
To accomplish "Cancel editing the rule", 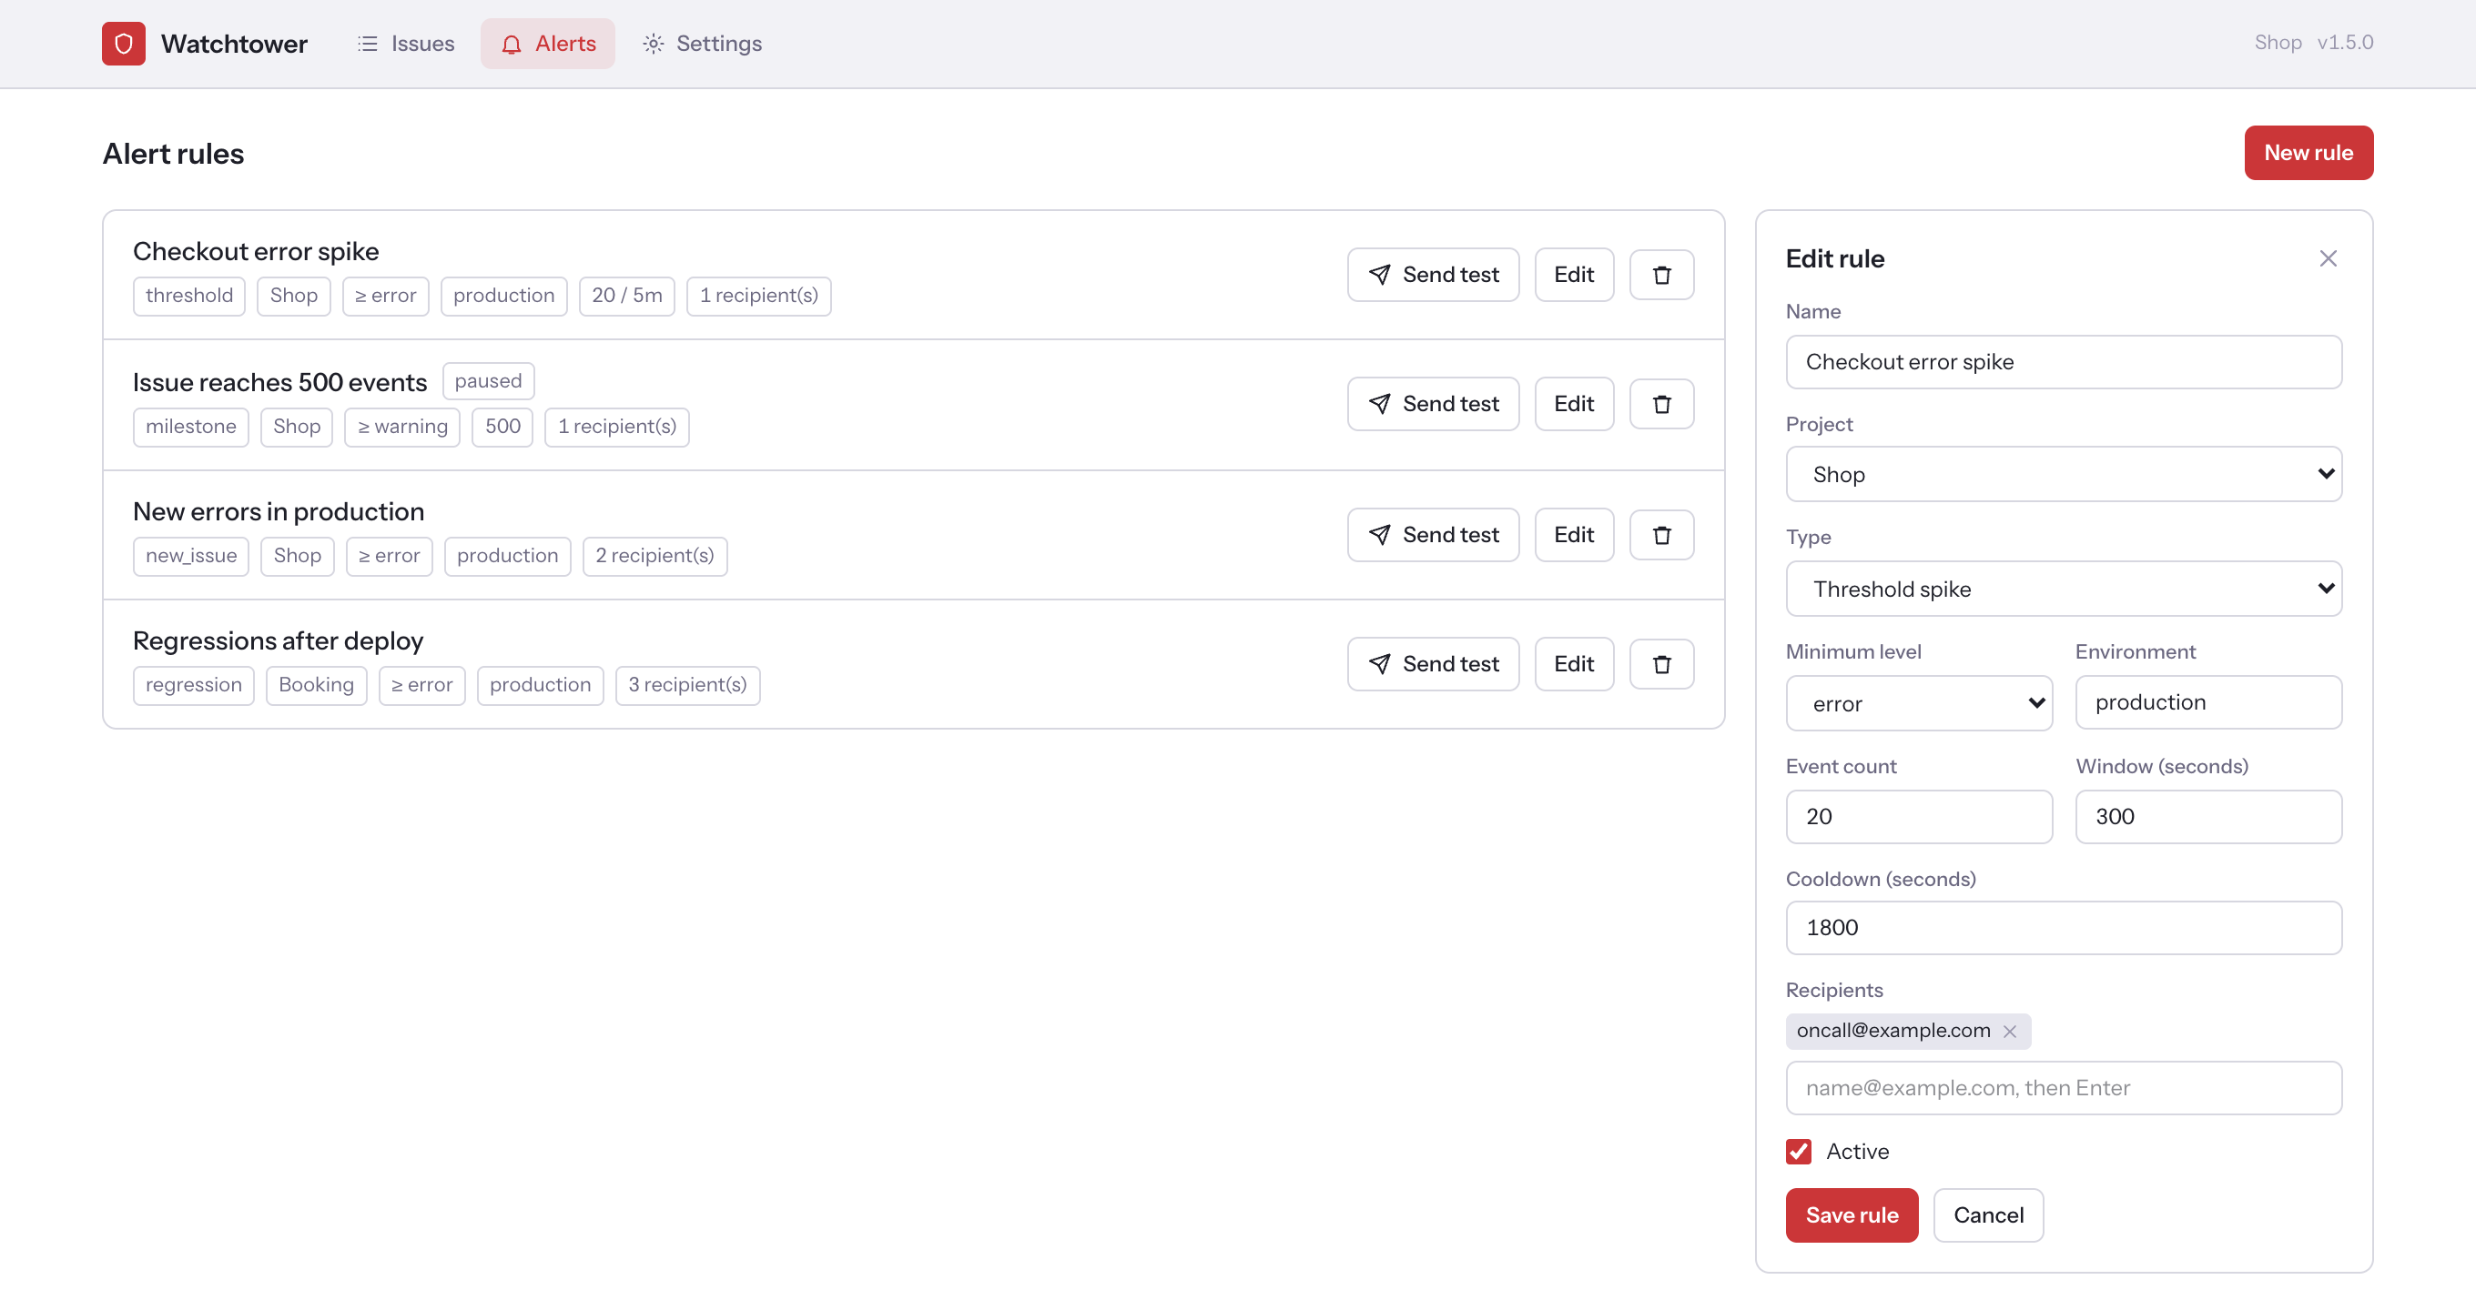I will [1988, 1214].
